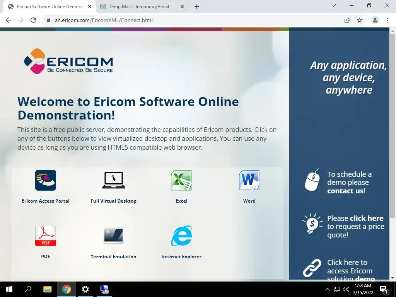Click the Ericom logo

(68, 61)
